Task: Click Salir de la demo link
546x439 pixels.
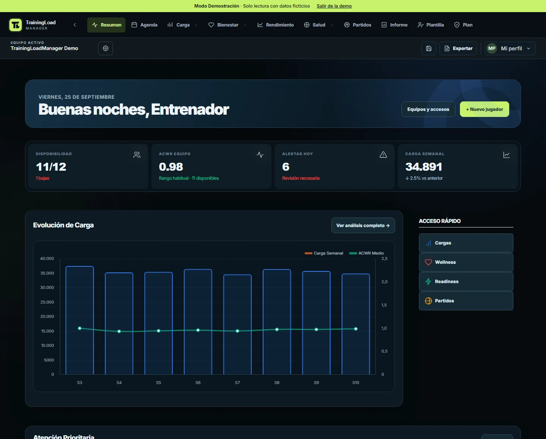Action: pos(334,6)
